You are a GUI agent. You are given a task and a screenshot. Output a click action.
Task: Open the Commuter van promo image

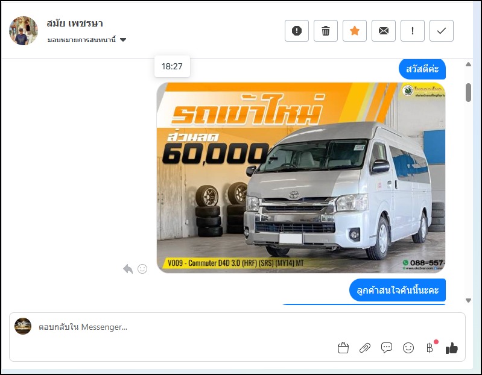point(300,177)
